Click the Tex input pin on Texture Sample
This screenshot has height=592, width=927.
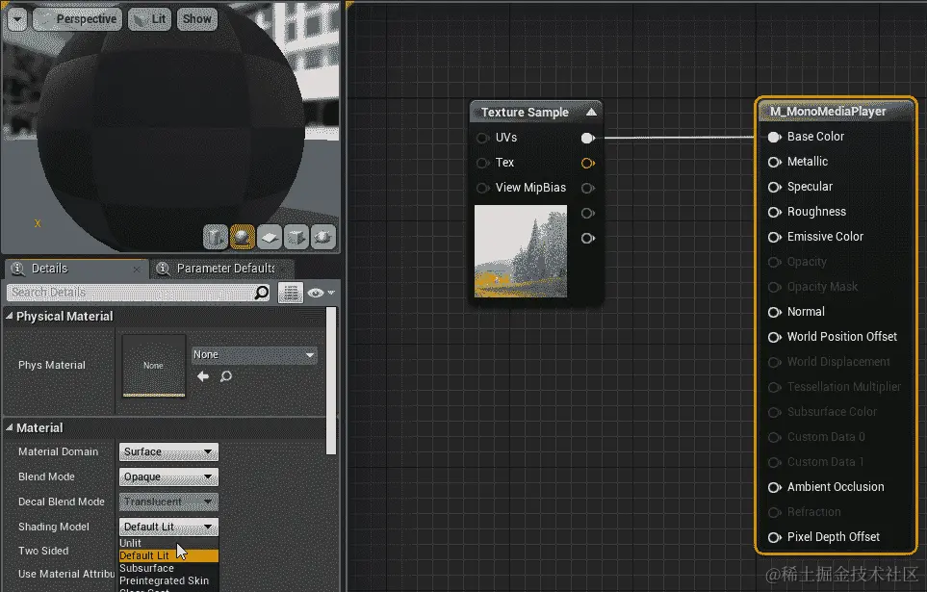(x=483, y=163)
